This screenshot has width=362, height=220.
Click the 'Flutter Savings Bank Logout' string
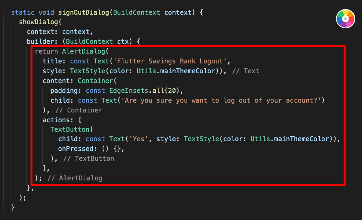(x=170, y=61)
